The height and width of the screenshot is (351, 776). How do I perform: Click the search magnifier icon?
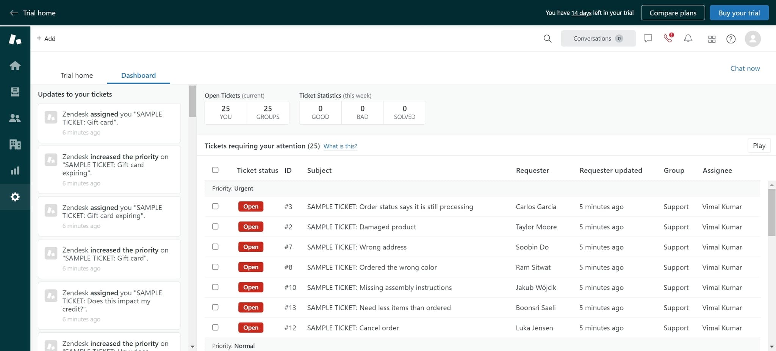coord(547,39)
